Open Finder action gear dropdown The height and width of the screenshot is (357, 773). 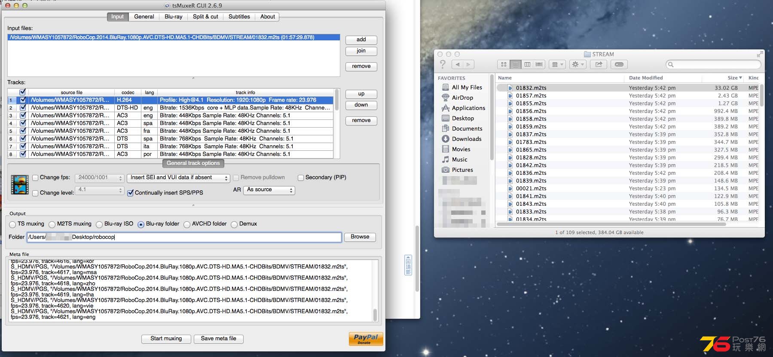pyautogui.click(x=577, y=64)
